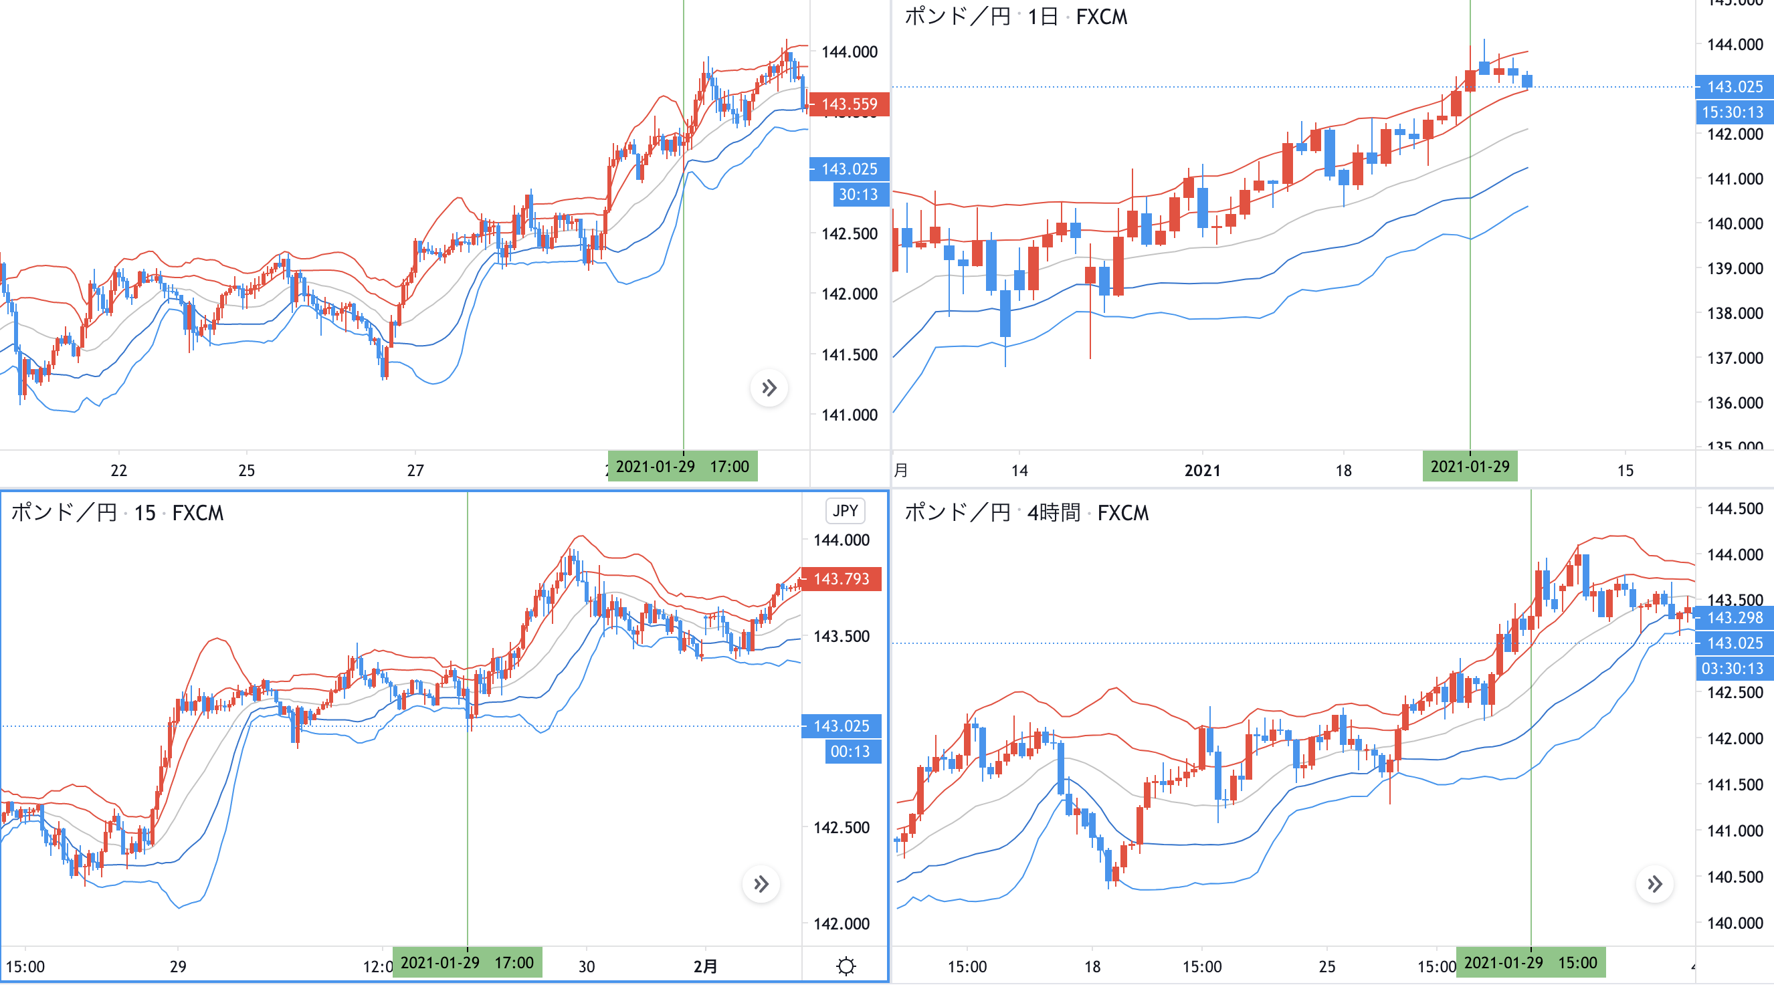Image resolution: width=1774 pixels, height=991 pixels.
Task: Click the red 143.793 price label
Action: [841, 579]
